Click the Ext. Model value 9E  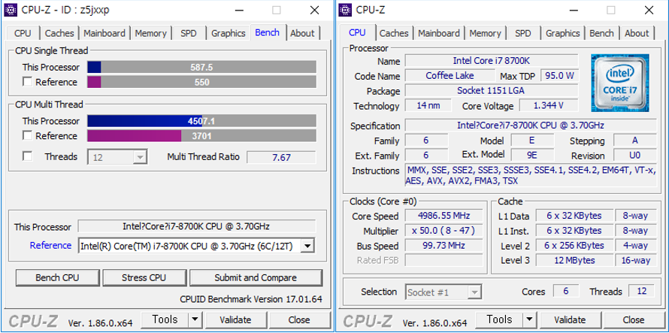click(531, 155)
